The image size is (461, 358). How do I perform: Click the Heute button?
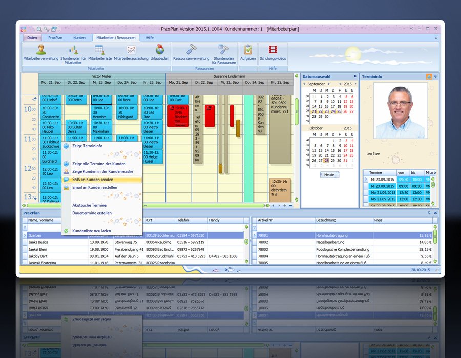pyautogui.click(x=329, y=175)
